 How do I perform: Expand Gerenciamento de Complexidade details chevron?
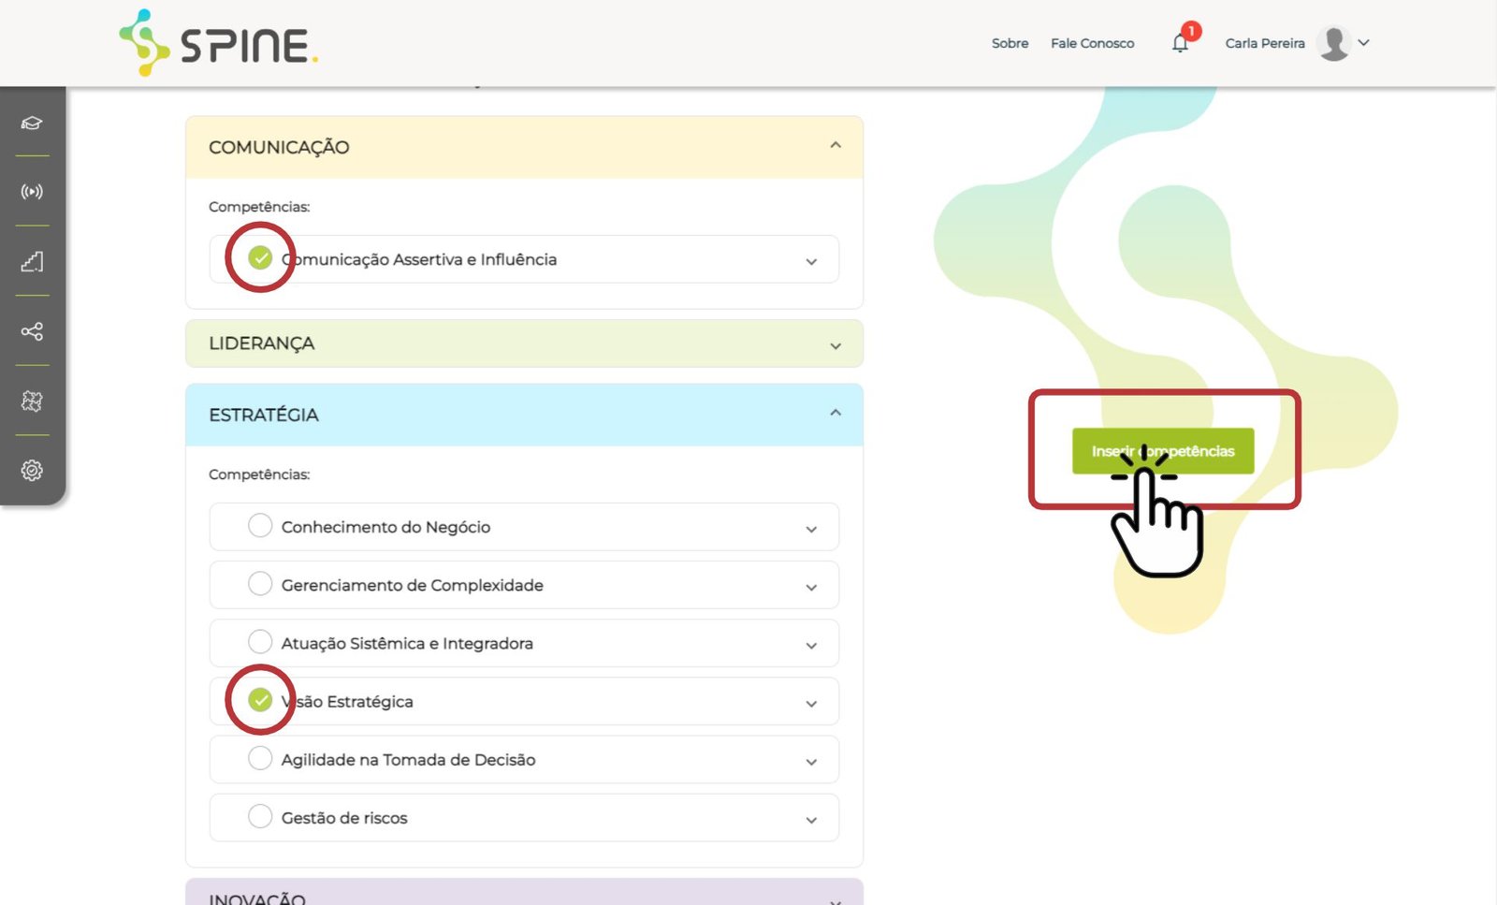810,587
